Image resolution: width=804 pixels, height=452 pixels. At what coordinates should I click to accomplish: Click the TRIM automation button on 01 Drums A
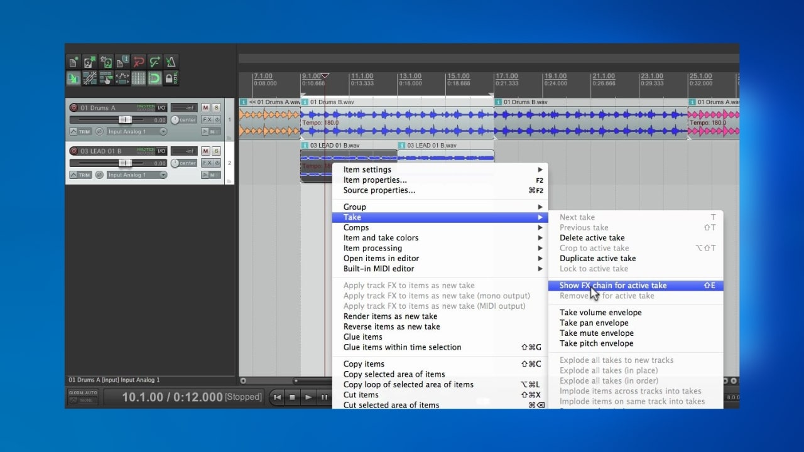(x=81, y=132)
